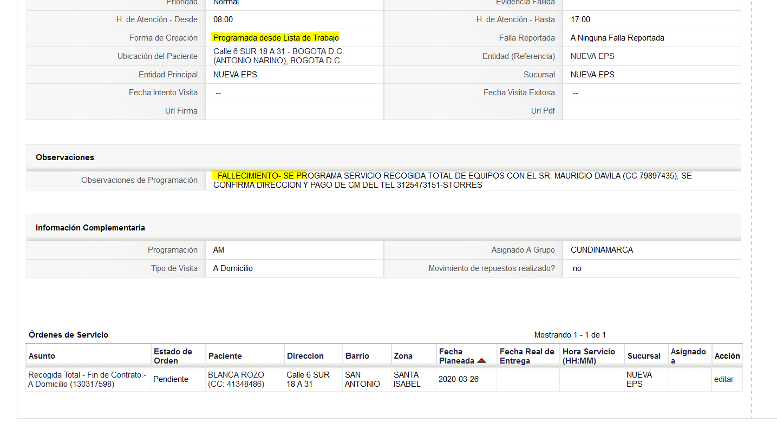Sort table by Paciente column header

click(x=225, y=356)
